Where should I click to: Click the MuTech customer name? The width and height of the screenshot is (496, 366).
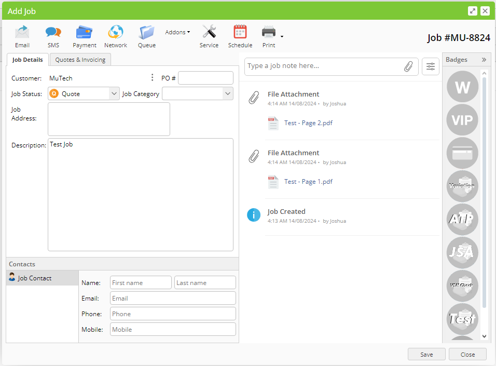(x=61, y=78)
